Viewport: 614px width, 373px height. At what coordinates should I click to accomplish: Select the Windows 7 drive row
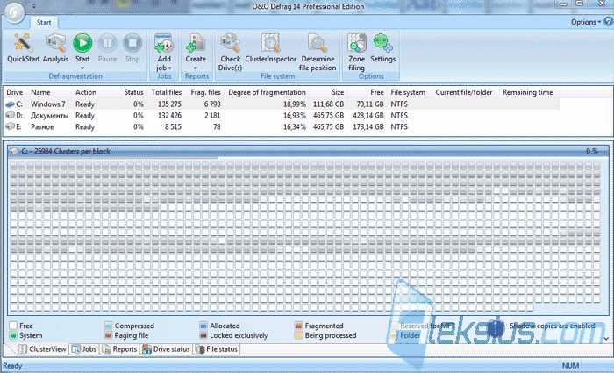coord(282,104)
